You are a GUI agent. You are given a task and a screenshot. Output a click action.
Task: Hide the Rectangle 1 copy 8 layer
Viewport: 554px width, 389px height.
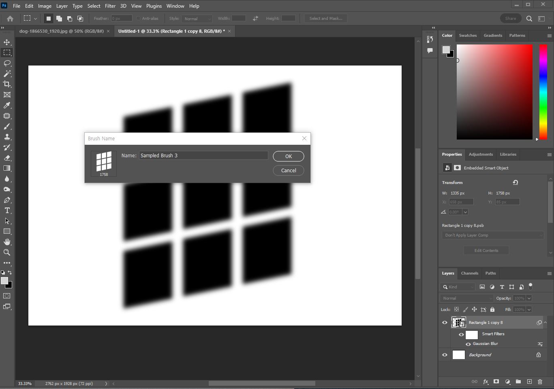445,322
